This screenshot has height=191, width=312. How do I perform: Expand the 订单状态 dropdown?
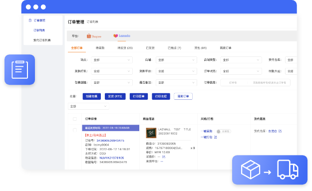[241, 71]
